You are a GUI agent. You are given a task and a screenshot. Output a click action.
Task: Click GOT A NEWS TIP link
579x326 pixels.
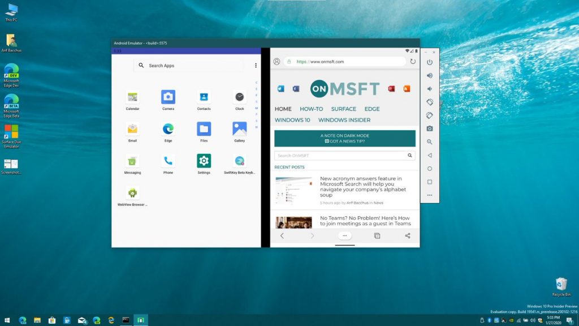point(344,141)
